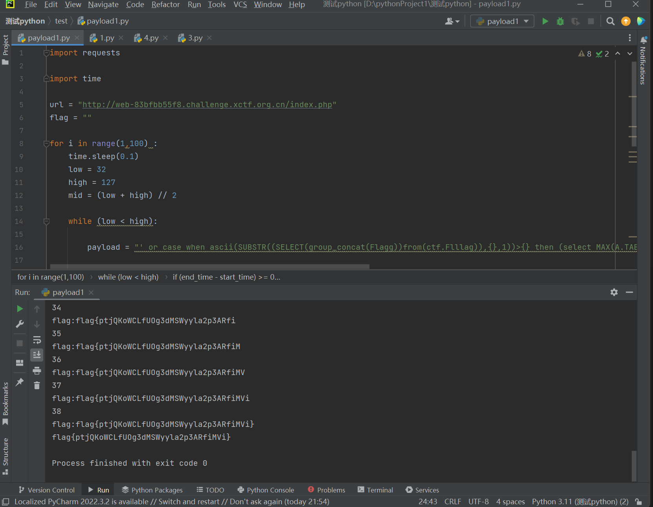Viewport: 653px width, 507px height.
Task: Stop the process in Run panel
Action: point(20,343)
